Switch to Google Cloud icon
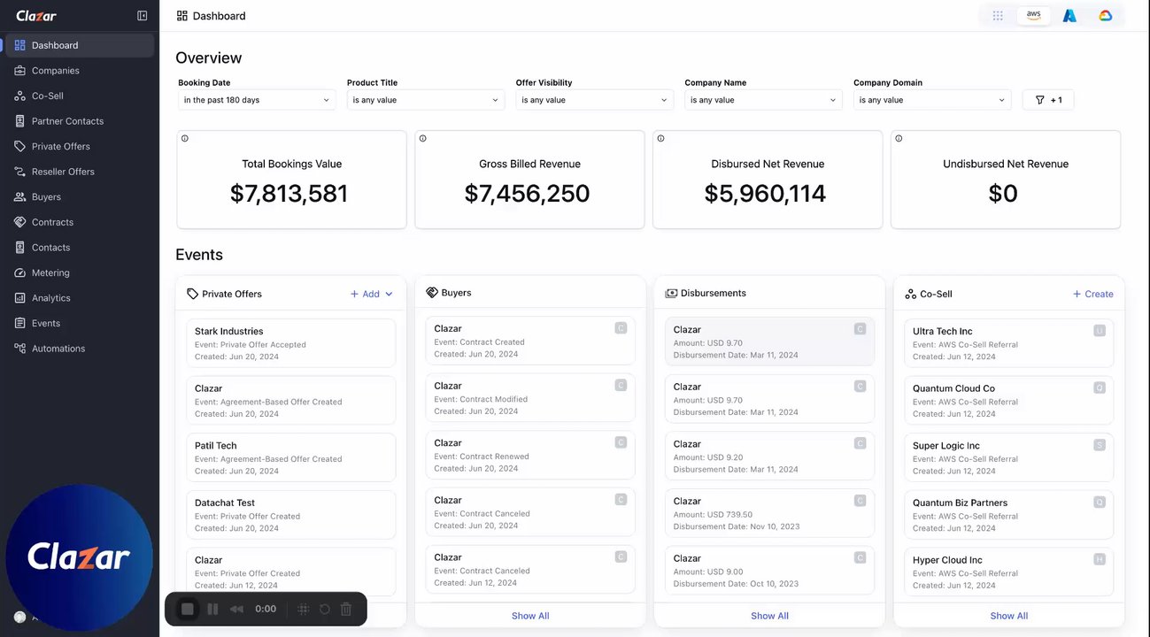This screenshot has height=637, width=1150. 1106,16
